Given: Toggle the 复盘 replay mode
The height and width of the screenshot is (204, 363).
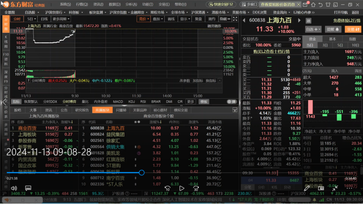Looking at the screenshot, I should click(x=198, y=19).
